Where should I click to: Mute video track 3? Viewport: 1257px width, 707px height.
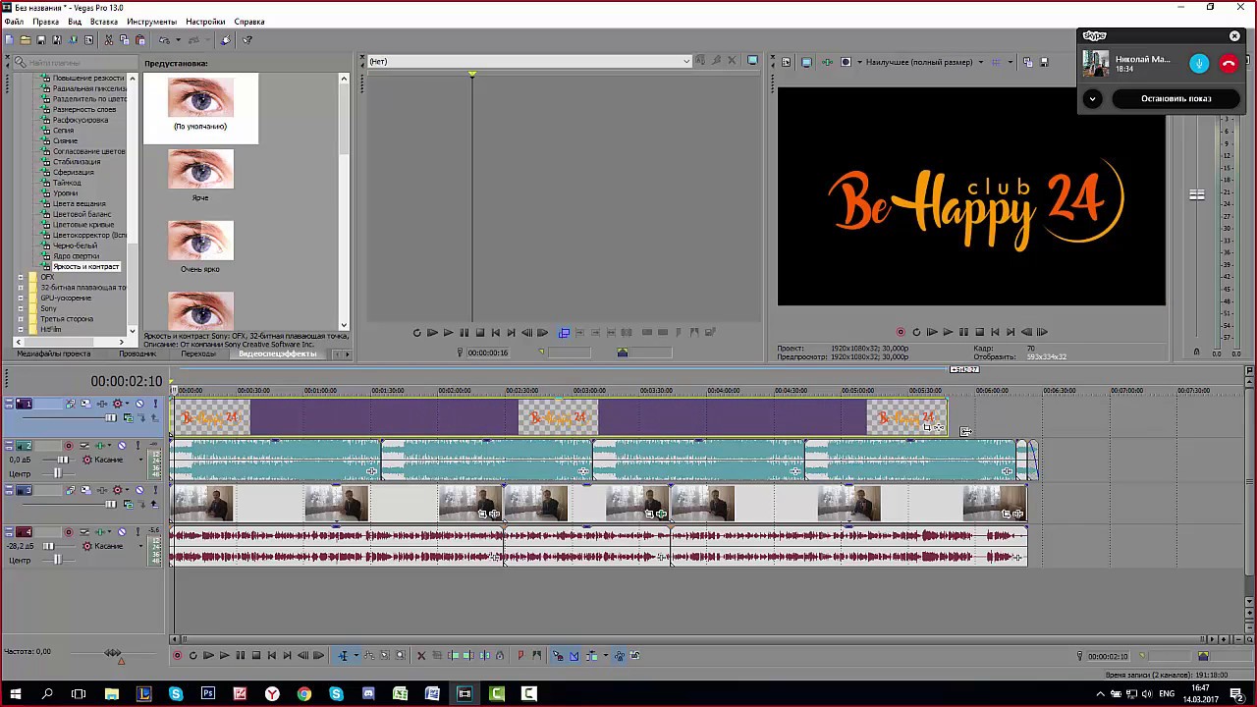pyautogui.click(x=138, y=490)
